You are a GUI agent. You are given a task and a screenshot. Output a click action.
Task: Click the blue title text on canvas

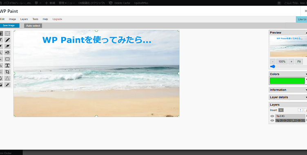pyautogui.click(x=97, y=40)
